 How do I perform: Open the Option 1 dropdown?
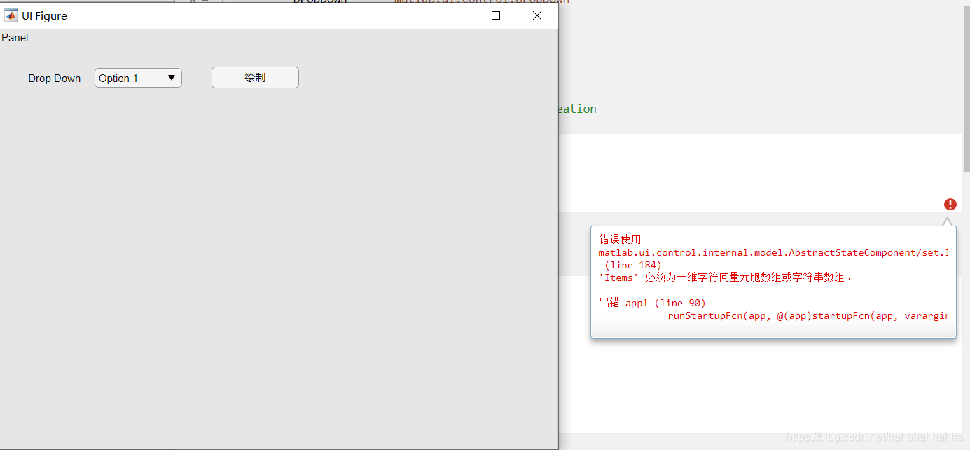pyautogui.click(x=138, y=78)
